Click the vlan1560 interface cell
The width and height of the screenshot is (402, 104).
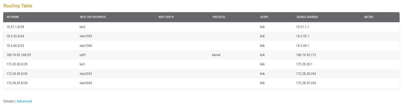86,46
